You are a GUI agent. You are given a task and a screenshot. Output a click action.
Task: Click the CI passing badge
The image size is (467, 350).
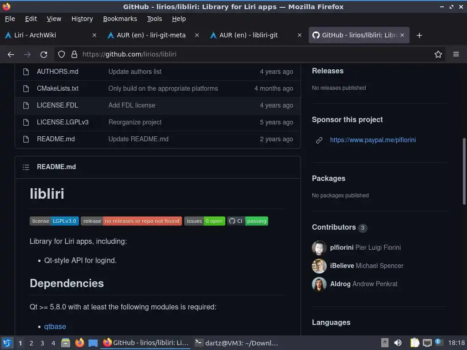(248, 221)
